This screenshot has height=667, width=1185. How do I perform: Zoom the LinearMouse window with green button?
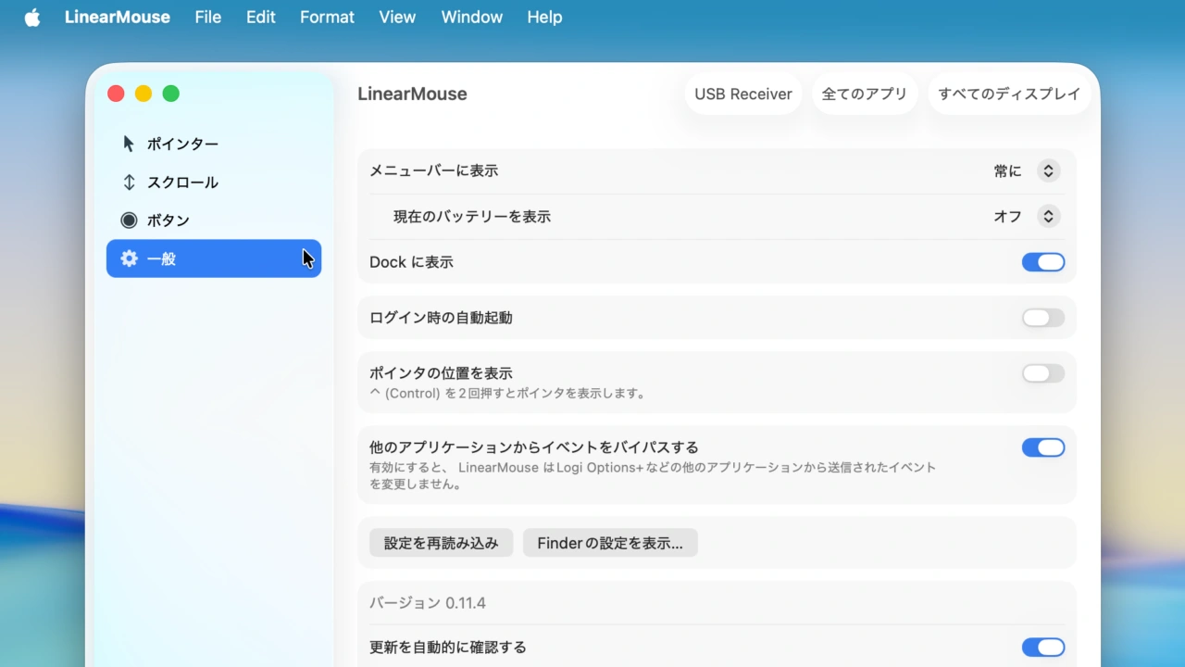point(171,94)
